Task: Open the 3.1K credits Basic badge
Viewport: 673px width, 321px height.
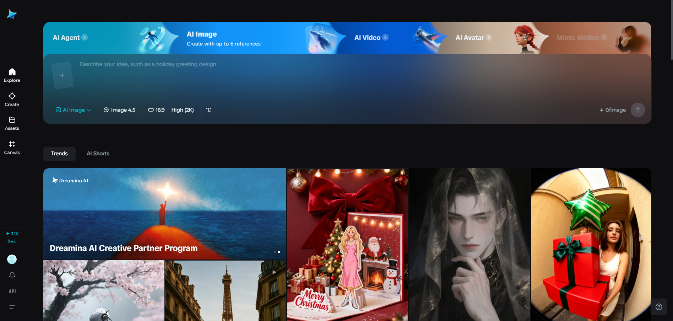Action: pyautogui.click(x=12, y=237)
